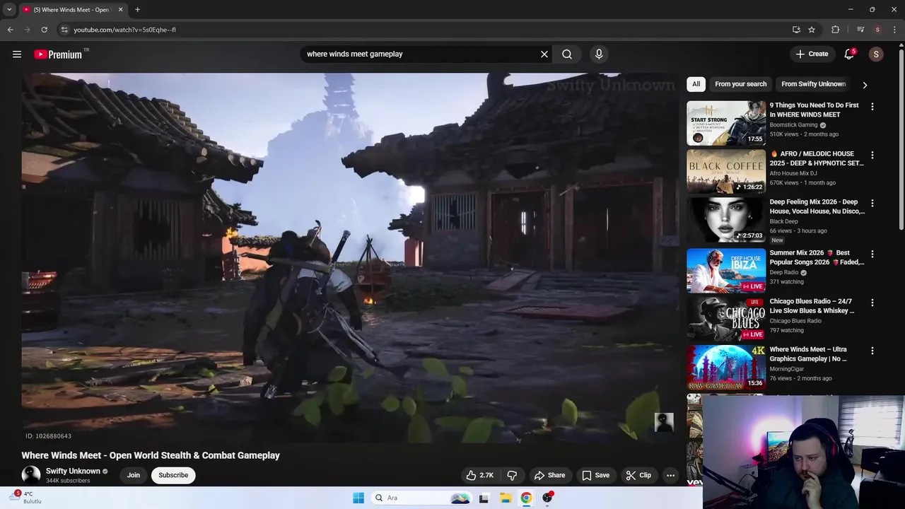Screen dimensions: 905x509
Task: Open the Chrome three-dot menu
Action: pos(895,30)
